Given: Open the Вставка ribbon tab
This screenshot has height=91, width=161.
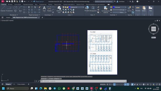Looking at the screenshot, I should [10, 5].
